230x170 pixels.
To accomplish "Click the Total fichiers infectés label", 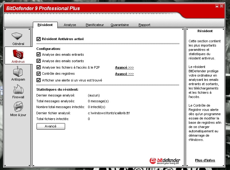I will point(53,119).
